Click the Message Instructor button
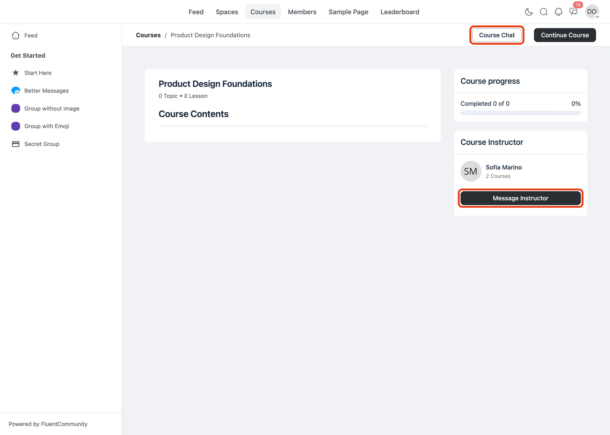The image size is (610, 435). click(520, 198)
